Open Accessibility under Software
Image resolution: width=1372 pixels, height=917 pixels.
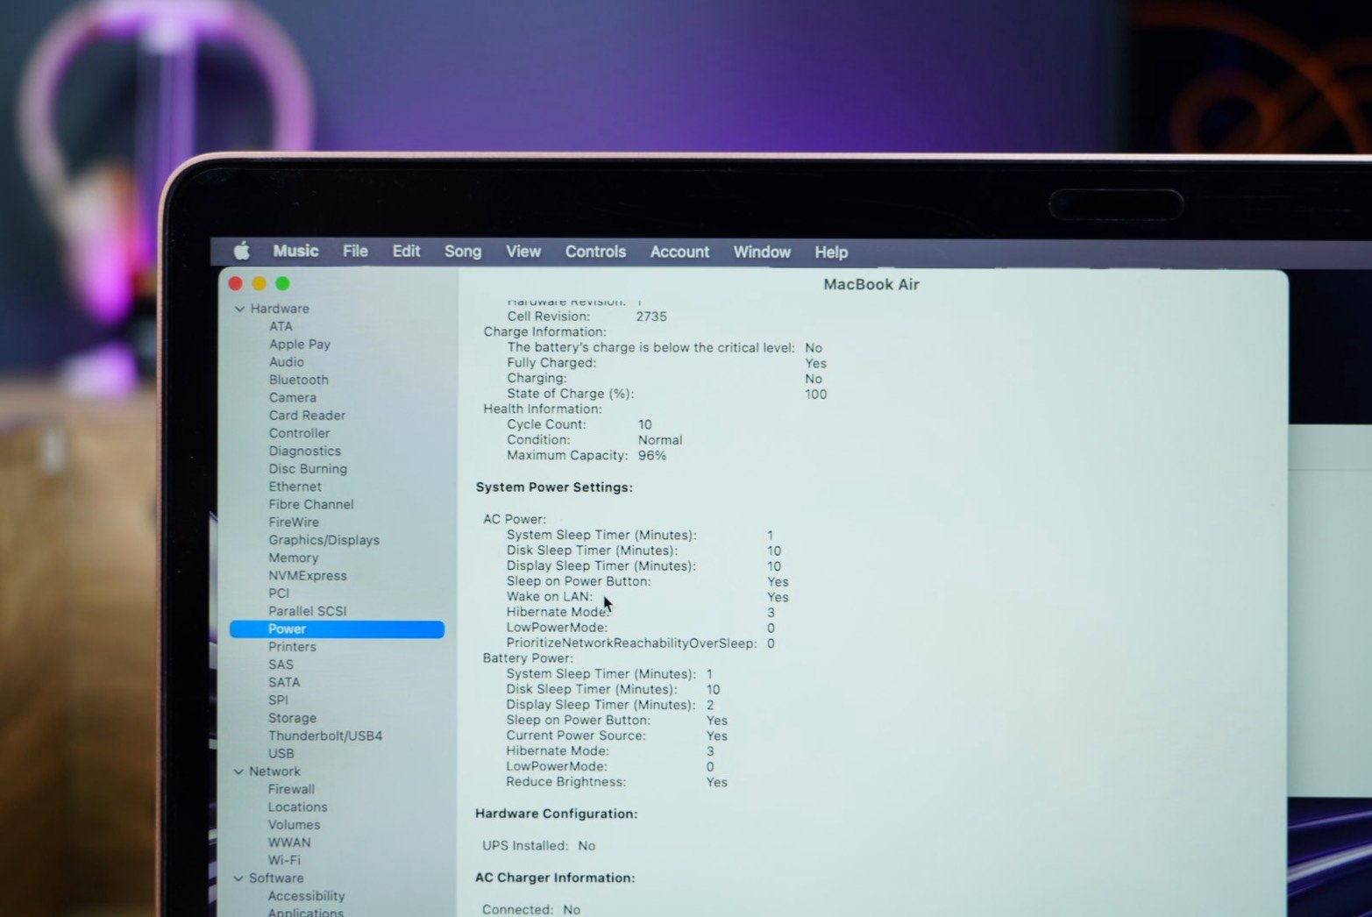[x=306, y=896]
